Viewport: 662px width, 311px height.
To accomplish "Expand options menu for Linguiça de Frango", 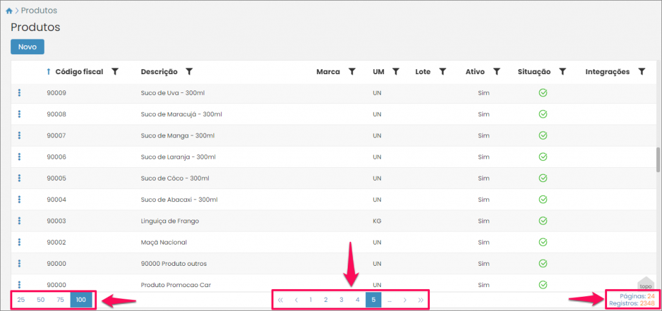I will 19,221.
